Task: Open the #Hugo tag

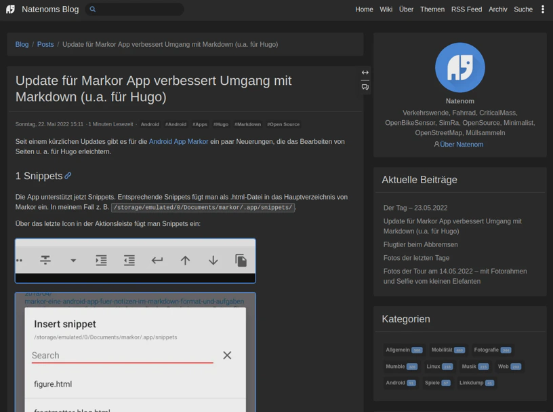Action: (x=221, y=124)
